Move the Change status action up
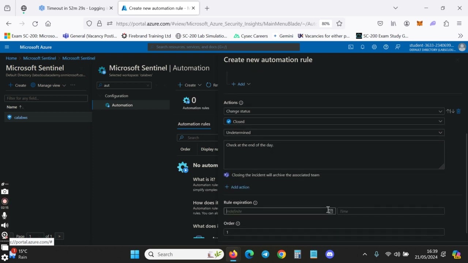This screenshot has height=263, width=468. (448, 111)
